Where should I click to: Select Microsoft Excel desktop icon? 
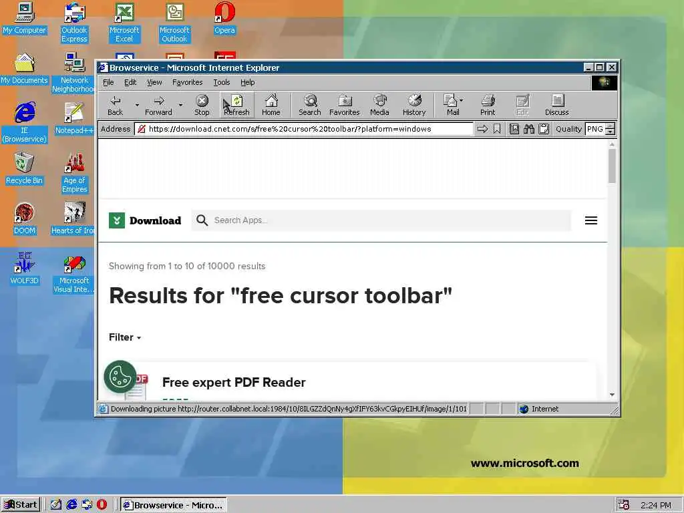[124, 23]
